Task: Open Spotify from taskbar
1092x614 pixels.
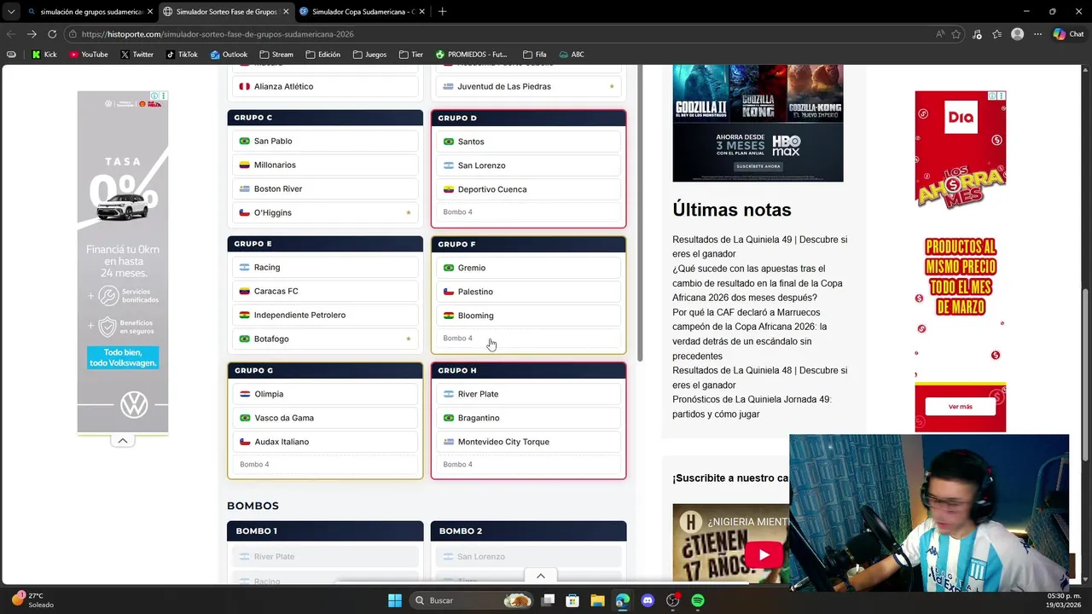Action: 698,600
